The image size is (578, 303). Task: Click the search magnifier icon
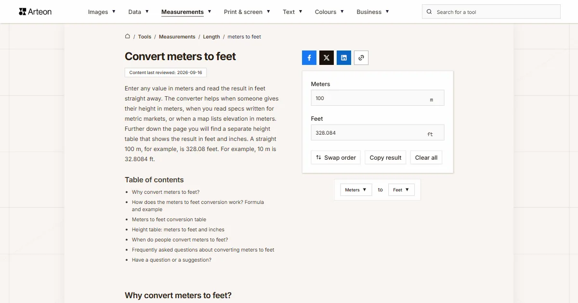[430, 12]
